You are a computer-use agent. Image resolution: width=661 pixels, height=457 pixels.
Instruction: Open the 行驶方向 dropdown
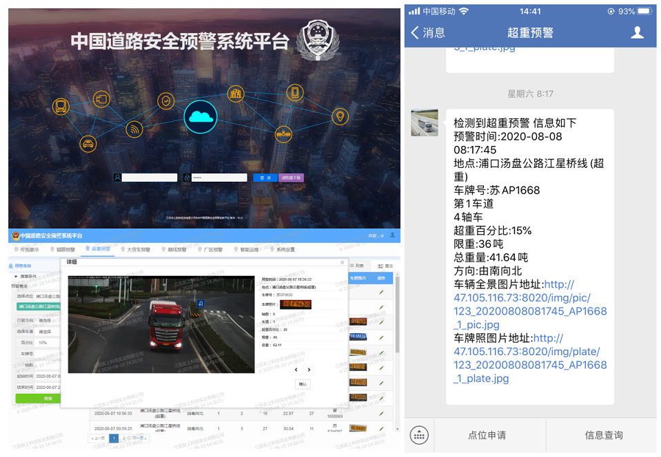[x=48, y=320]
